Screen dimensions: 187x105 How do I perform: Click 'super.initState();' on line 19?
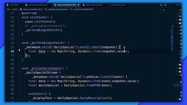click(40, 22)
